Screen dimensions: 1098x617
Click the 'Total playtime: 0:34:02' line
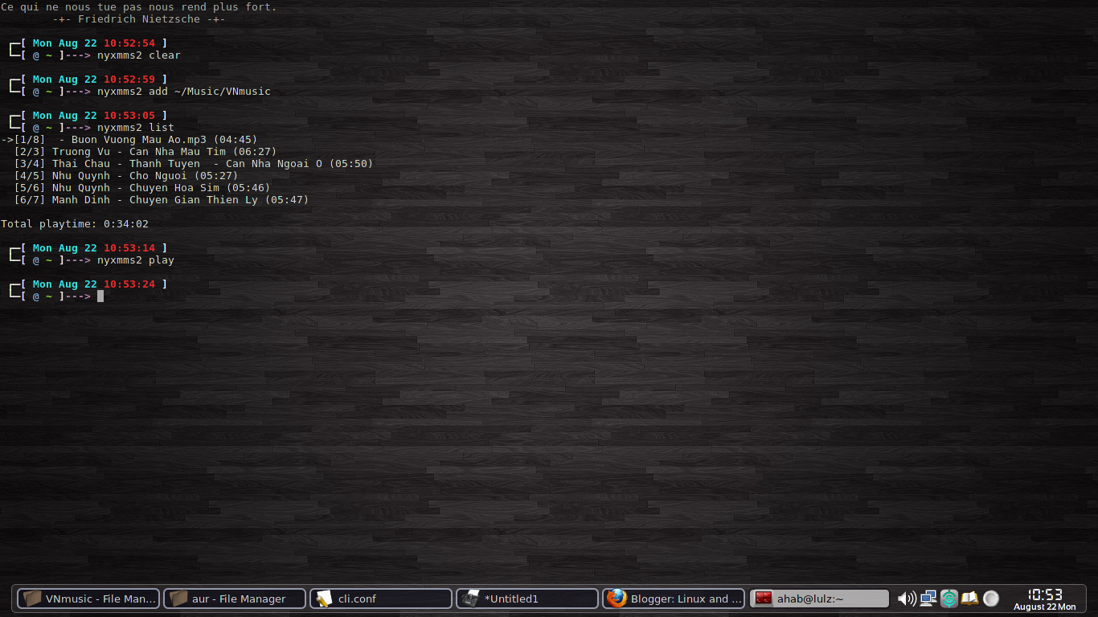[x=75, y=223]
